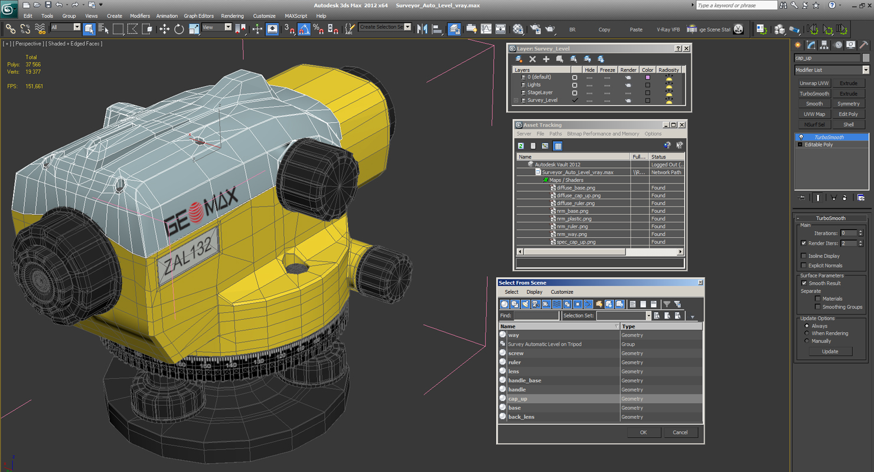The image size is (874, 472).
Task: Open Create Selection Set dropdown
Action: pyautogui.click(x=385, y=27)
